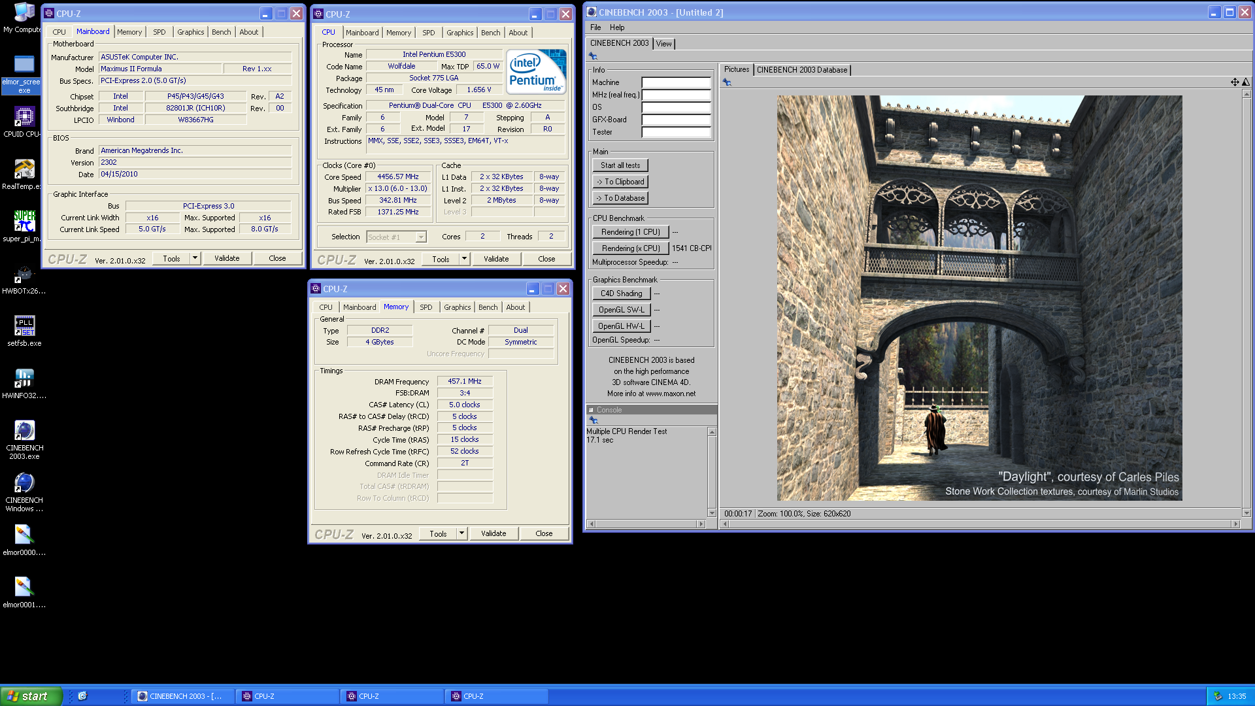Click Validate in Memory CPU-Z window
Screen dimensions: 1255x706
[x=494, y=533]
